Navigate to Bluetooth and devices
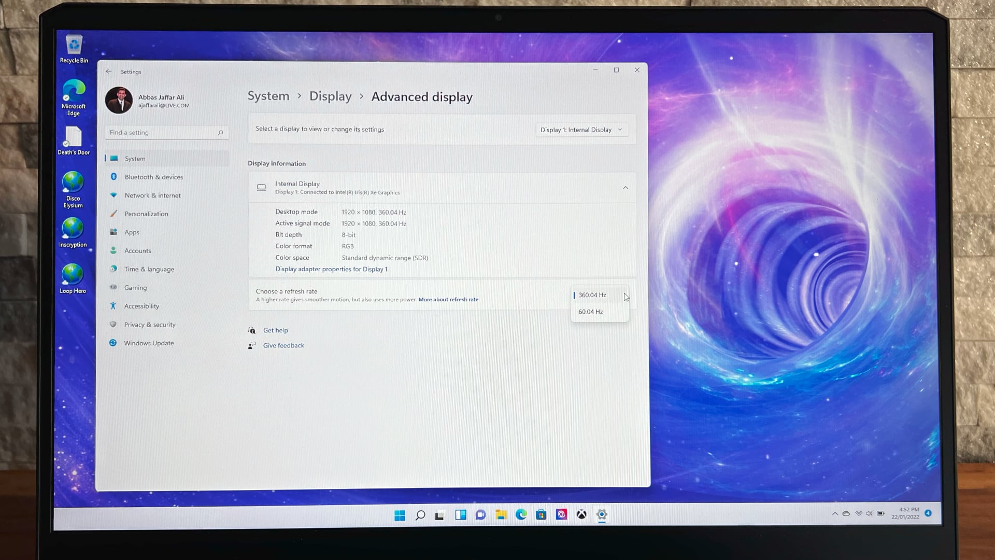 point(154,176)
